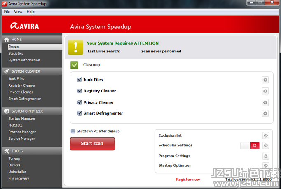Screen dimensions: 281x189
Task: Open Junk Files settings gear
Action: [x=265, y=80]
